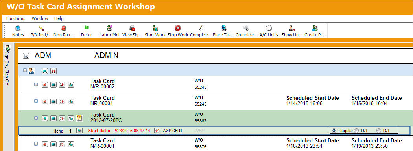Click the task card number NR-00004
Viewport: 413px width, 151px height.
click(101, 104)
